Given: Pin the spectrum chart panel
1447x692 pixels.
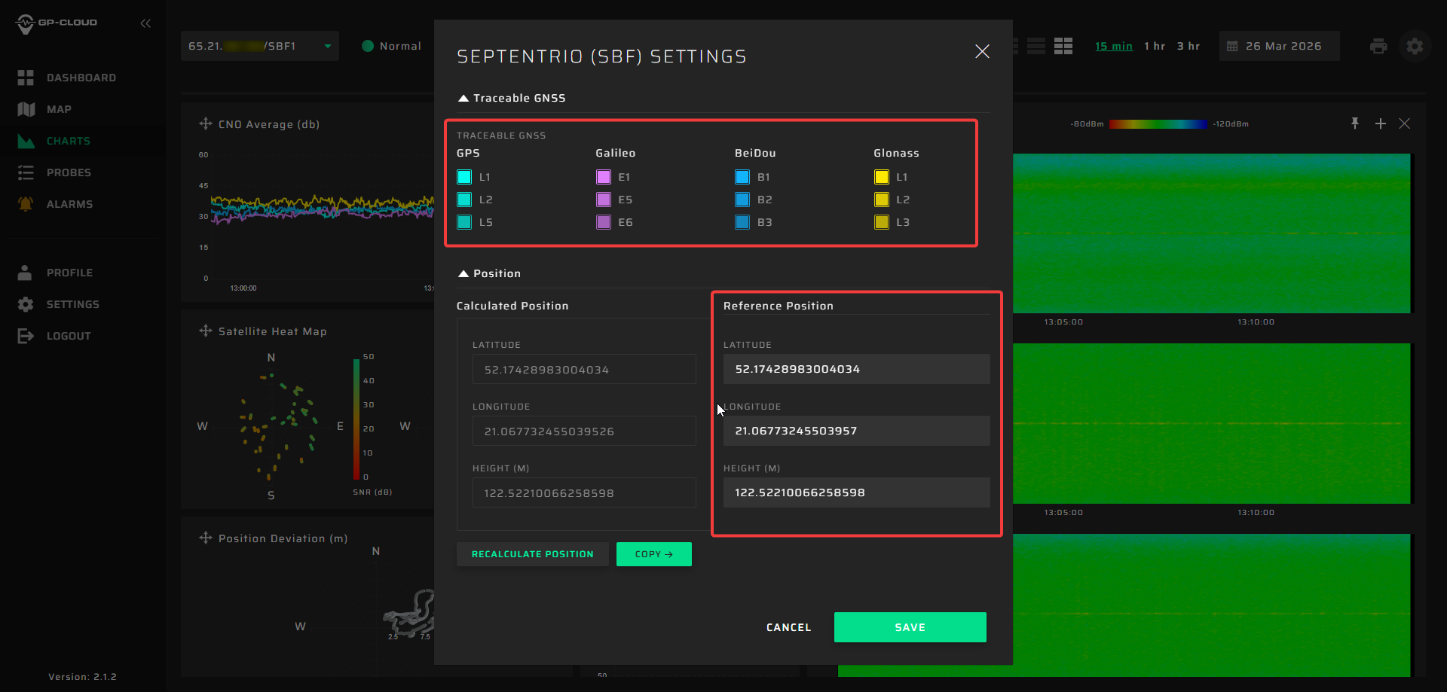Looking at the screenshot, I should (x=1355, y=123).
